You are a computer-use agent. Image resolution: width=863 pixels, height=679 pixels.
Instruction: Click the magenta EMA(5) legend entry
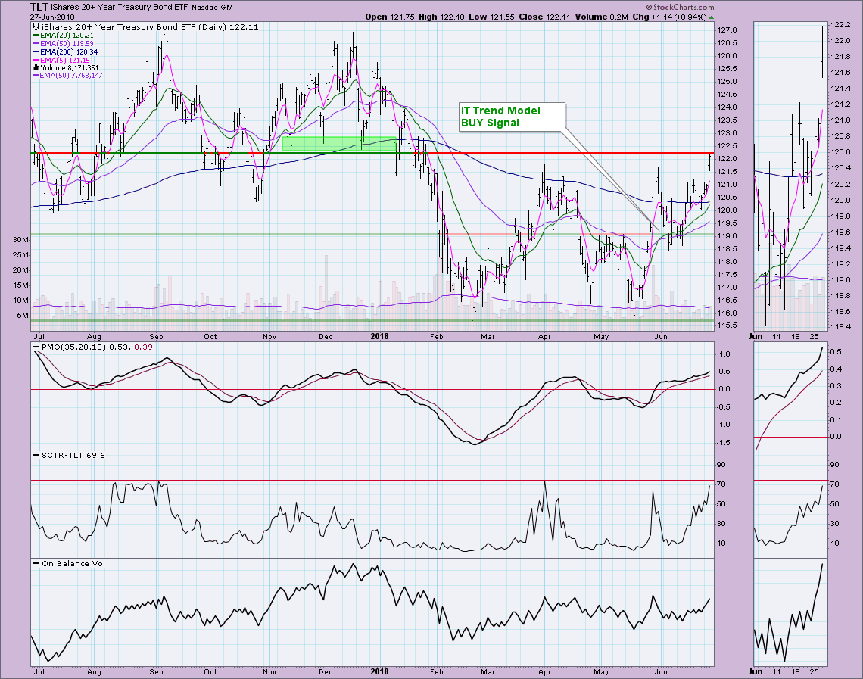tap(62, 59)
